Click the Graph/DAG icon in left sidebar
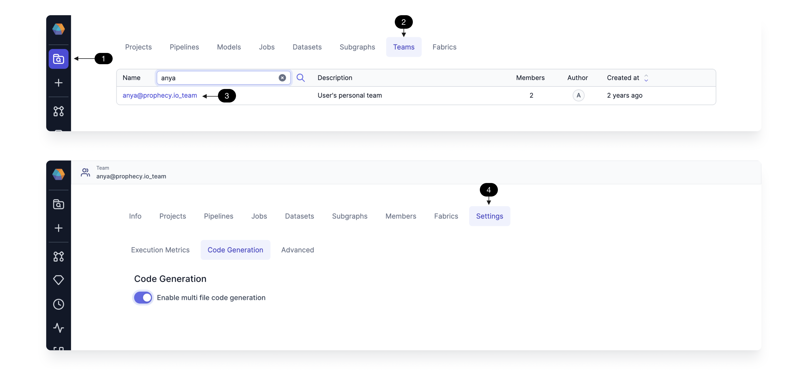811x388 pixels. point(59,110)
